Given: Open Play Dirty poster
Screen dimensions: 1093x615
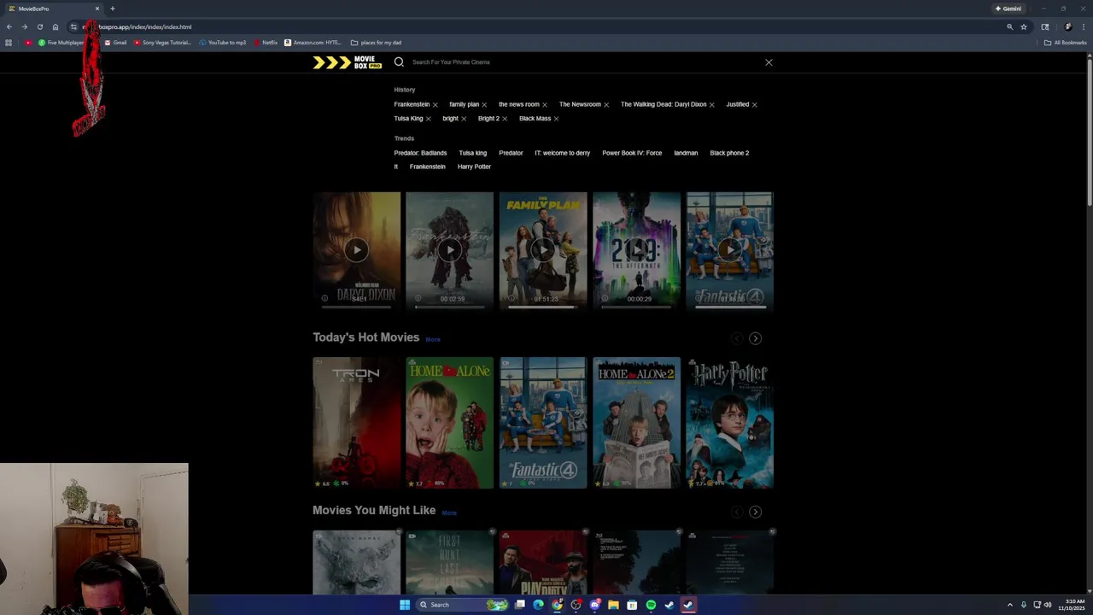Looking at the screenshot, I should (x=543, y=561).
